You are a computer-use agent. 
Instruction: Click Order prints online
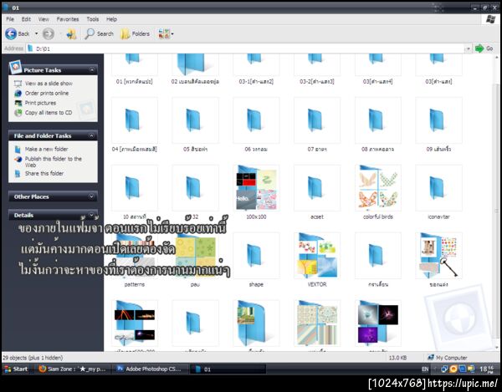point(47,94)
